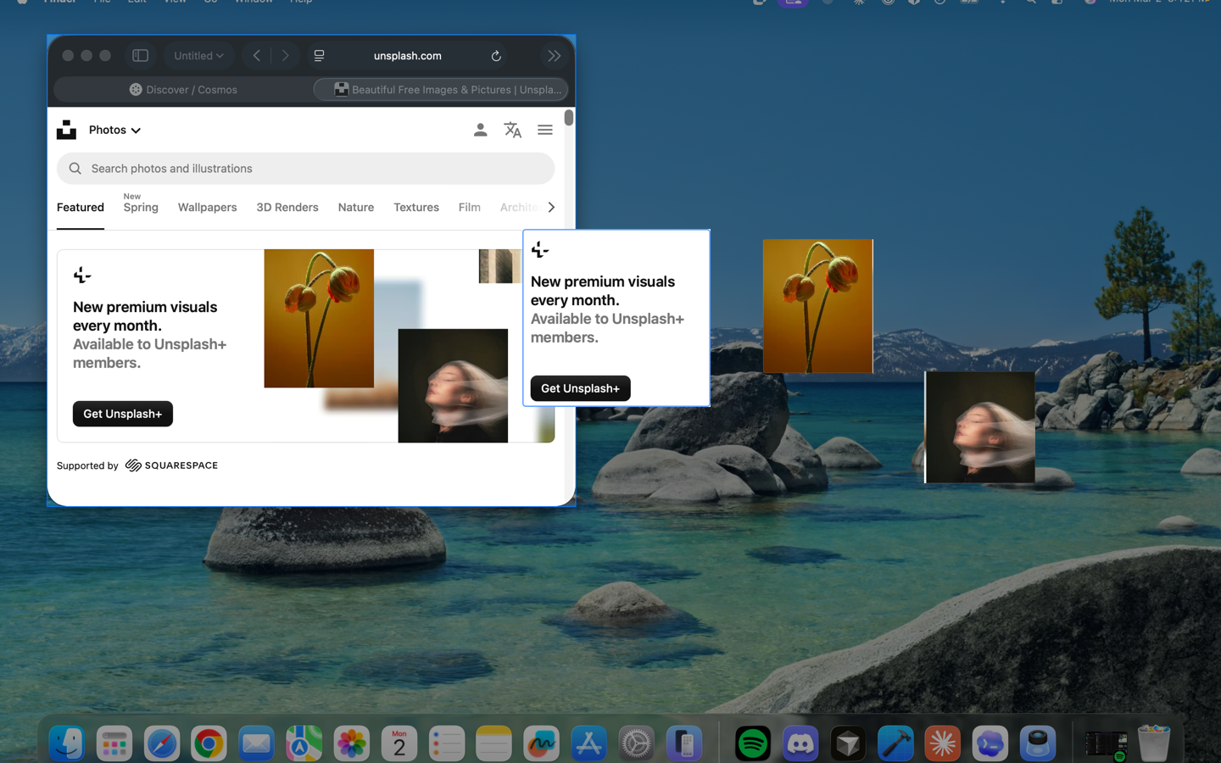Show more Safari toolbar items
This screenshot has width=1221, height=763.
point(554,56)
